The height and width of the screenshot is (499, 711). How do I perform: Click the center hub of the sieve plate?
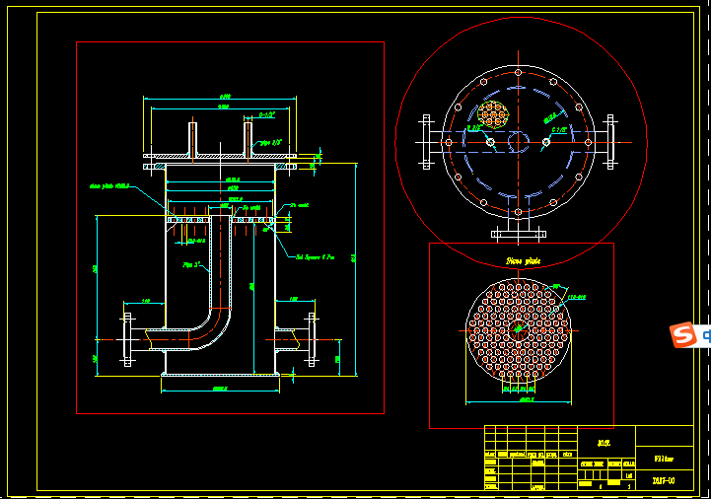click(x=519, y=329)
